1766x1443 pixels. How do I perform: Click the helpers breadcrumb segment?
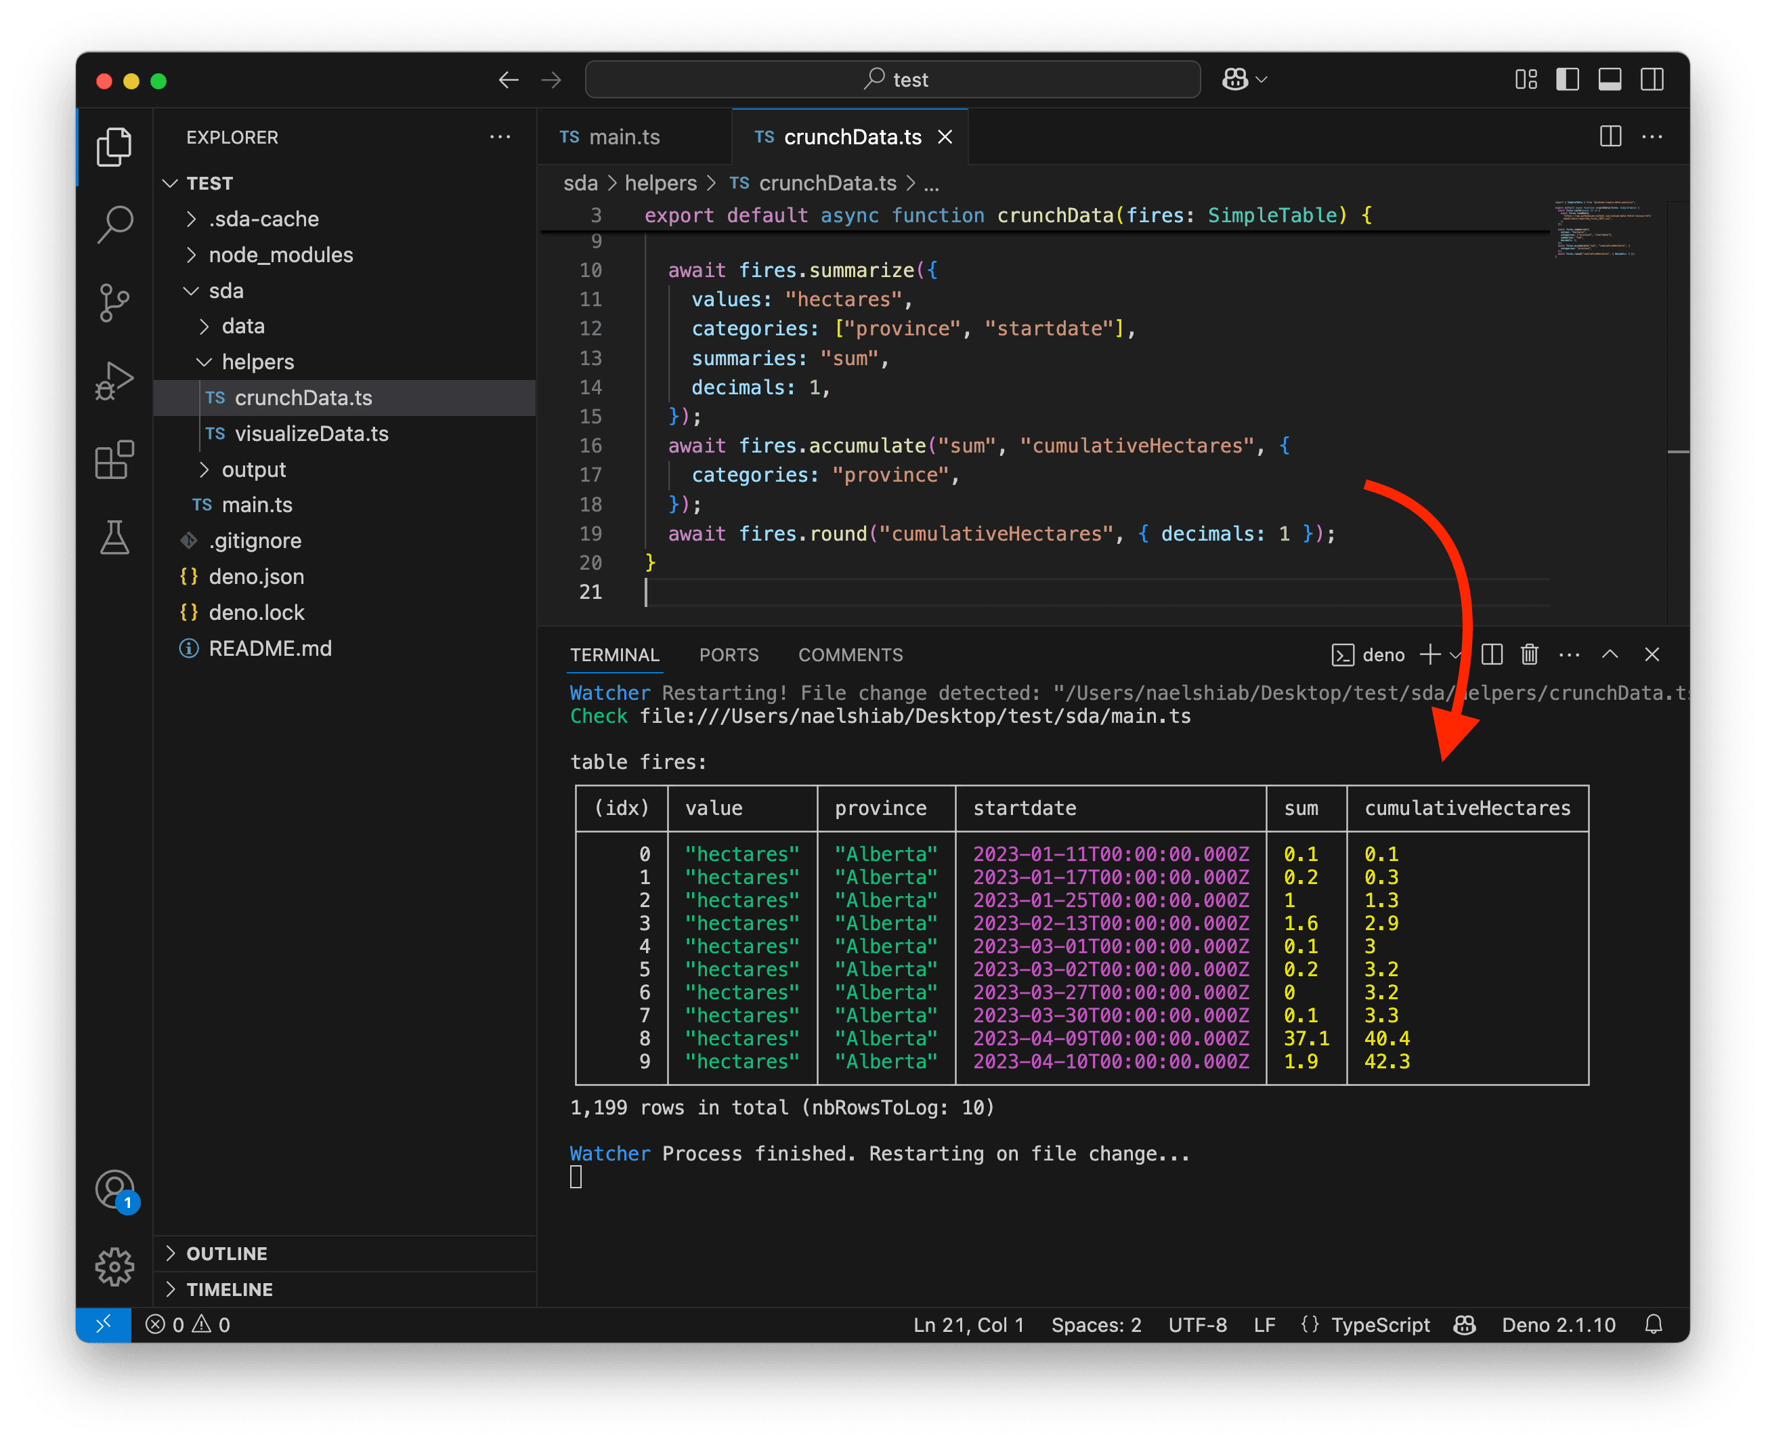point(660,183)
